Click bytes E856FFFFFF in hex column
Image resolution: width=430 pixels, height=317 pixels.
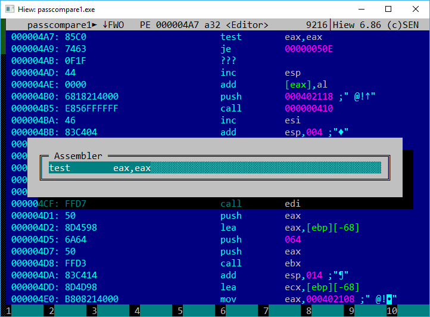(92, 108)
